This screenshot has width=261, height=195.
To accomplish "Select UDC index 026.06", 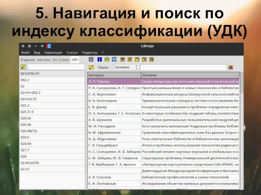I will pos(52,124).
